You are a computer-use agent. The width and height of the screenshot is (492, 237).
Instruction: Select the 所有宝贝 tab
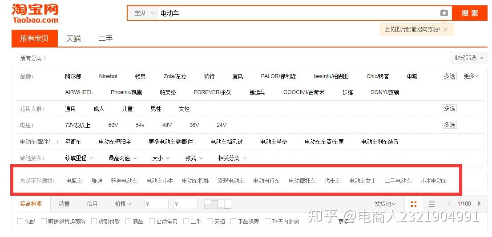pos(35,39)
